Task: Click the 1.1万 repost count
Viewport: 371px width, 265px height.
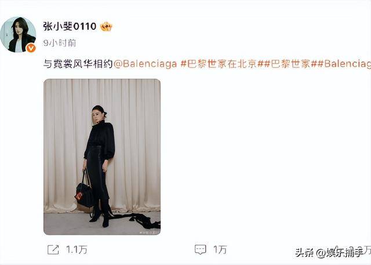Action: pyautogui.click(x=77, y=249)
